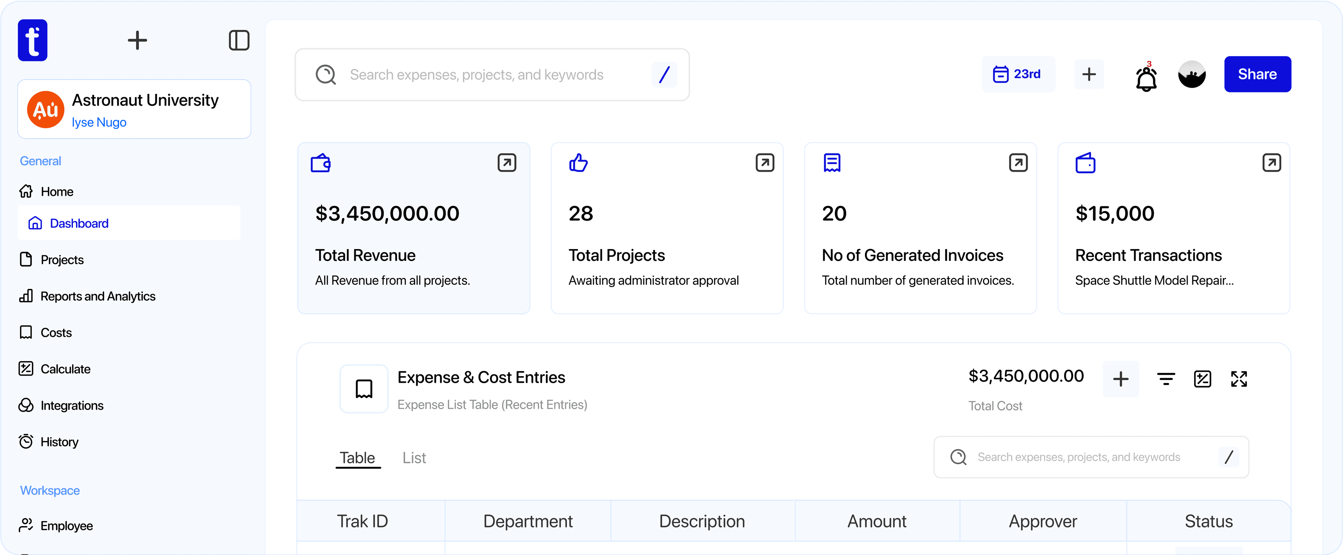This screenshot has height=555, width=1343.
Task: Expand the Generated Invoices card arrow
Action: tap(1018, 162)
